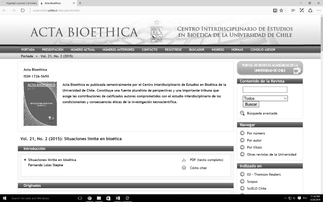Click the Acta Bioethica cover thumbnail
This screenshot has width=323, height=202.
point(40,104)
